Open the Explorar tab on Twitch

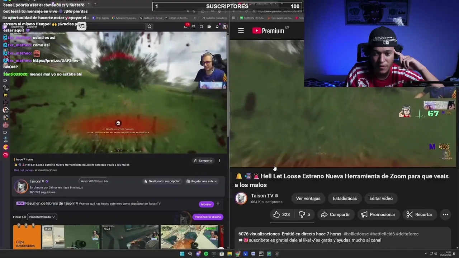pyautogui.click(x=32, y=27)
